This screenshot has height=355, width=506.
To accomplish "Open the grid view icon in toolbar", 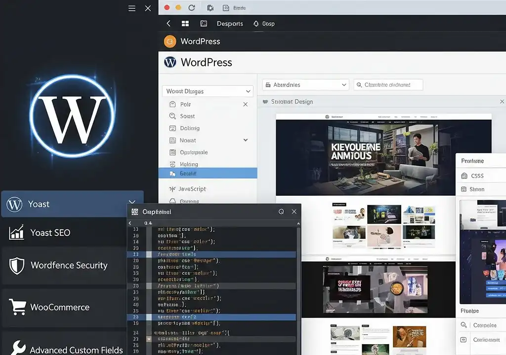I will click(x=185, y=24).
